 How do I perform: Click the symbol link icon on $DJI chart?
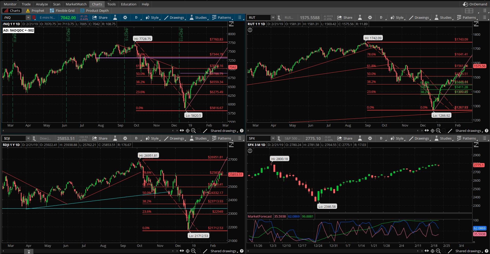(x=34, y=138)
